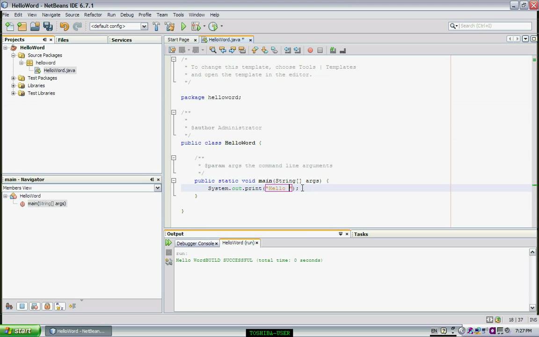This screenshot has height=337, width=539.
Task: Toggle Sort by Name A-Z in Navigator
Action: [60, 306]
